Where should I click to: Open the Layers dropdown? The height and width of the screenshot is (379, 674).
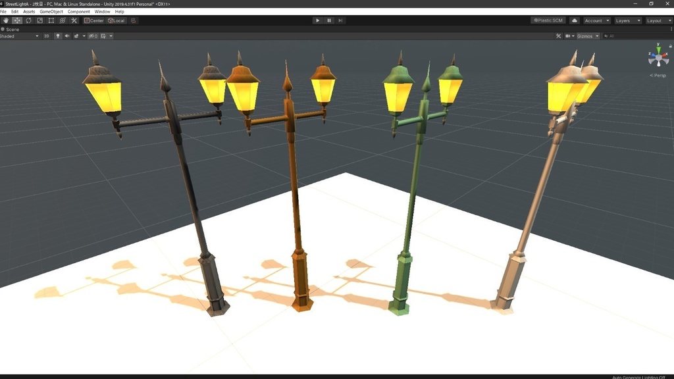pos(627,20)
